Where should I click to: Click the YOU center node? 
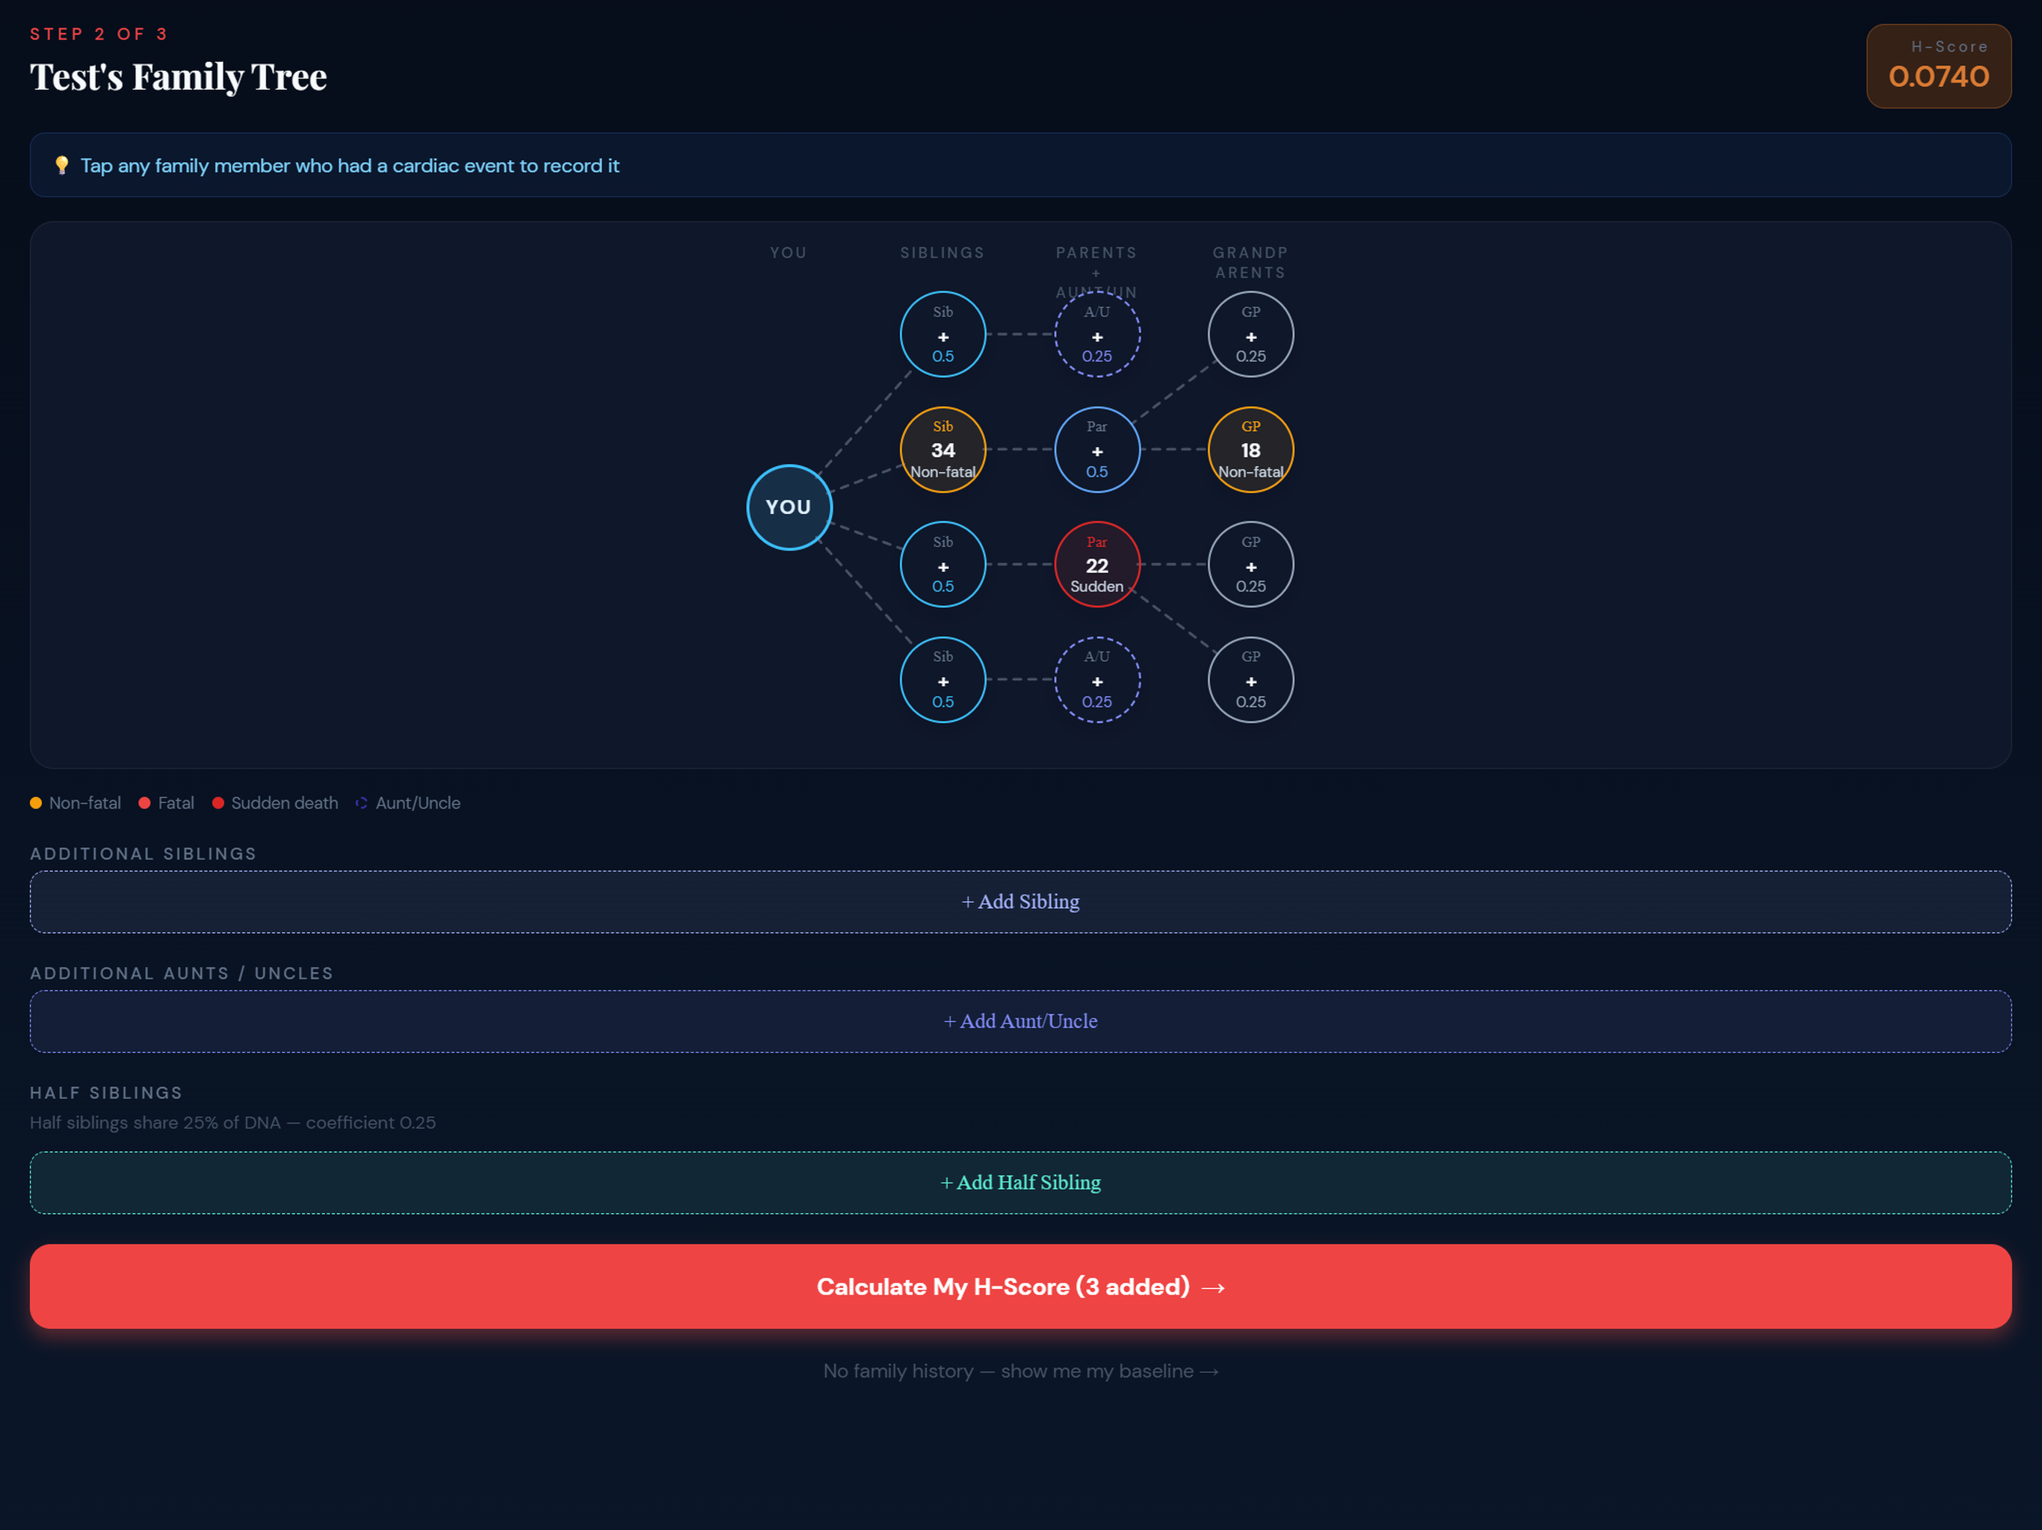(x=789, y=507)
